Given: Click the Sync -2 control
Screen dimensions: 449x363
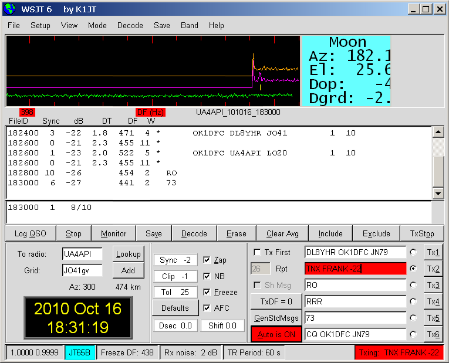Looking at the screenshot, I should tap(175, 260).
